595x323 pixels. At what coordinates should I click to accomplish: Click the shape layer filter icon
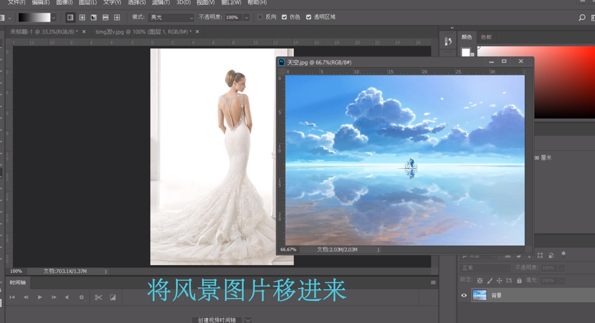click(x=540, y=256)
